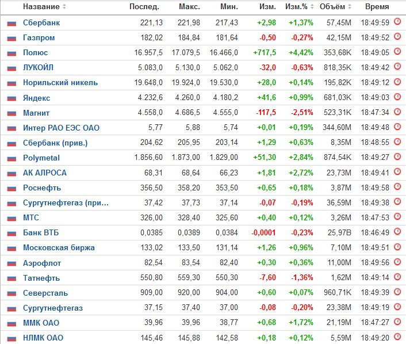Screen dimensions: 406x344
Task: Sort table by Изм.% column arrows
Action: (312, 7)
